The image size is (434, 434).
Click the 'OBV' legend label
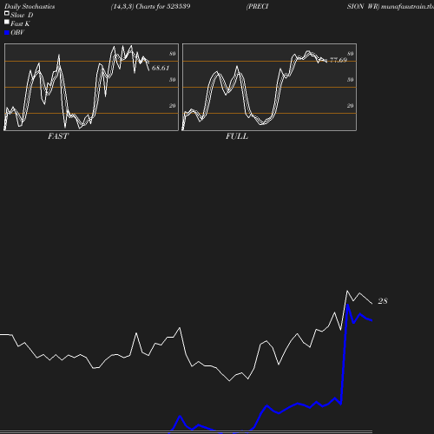(x=17, y=32)
